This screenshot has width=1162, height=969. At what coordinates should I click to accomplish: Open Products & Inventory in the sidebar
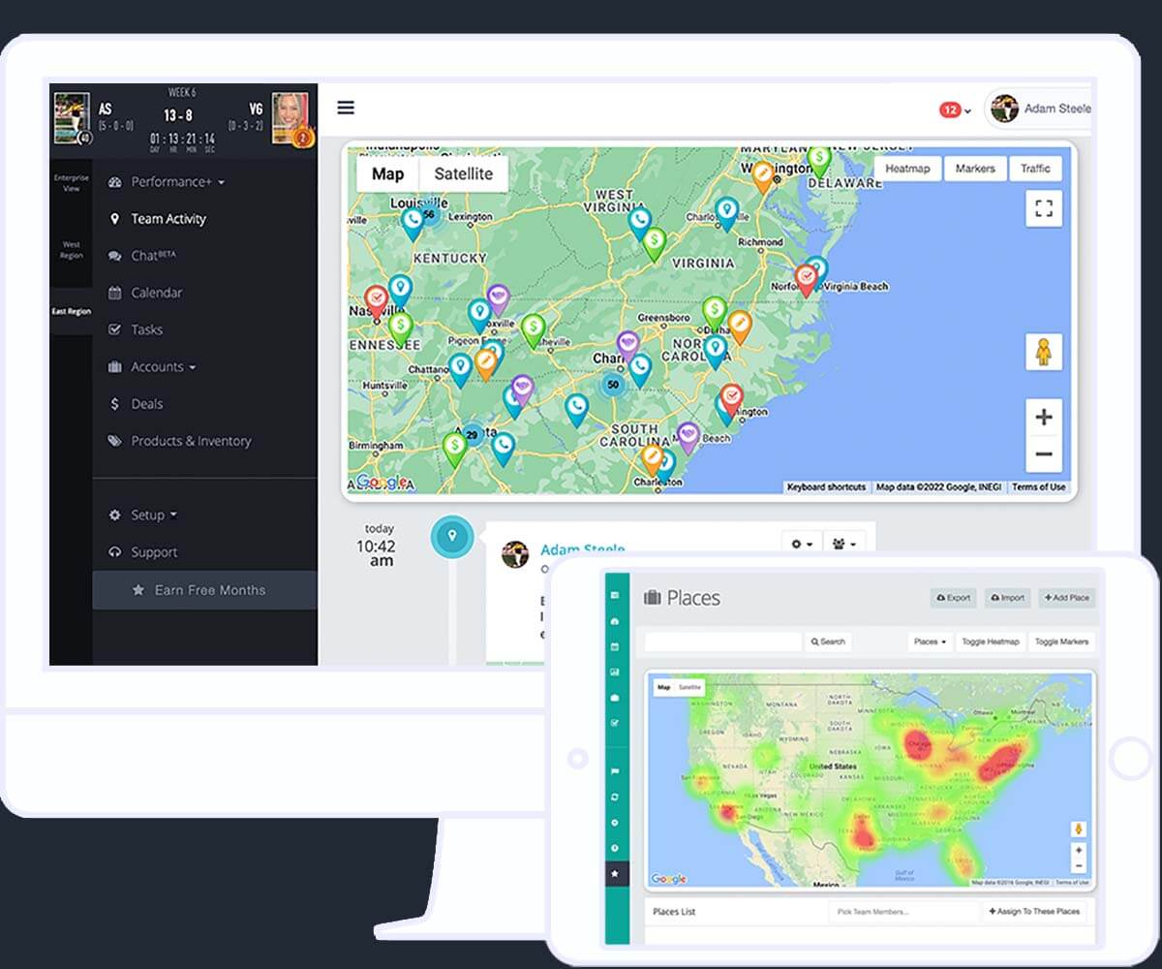(x=179, y=441)
